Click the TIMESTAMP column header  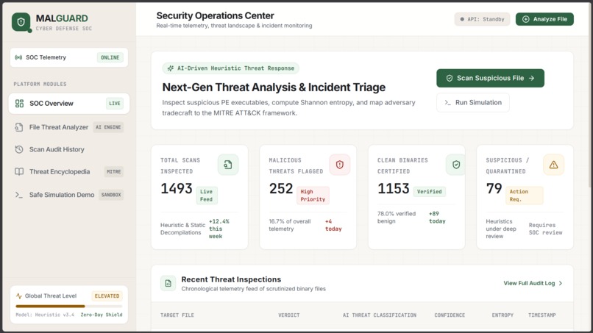[x=542, y=315]
